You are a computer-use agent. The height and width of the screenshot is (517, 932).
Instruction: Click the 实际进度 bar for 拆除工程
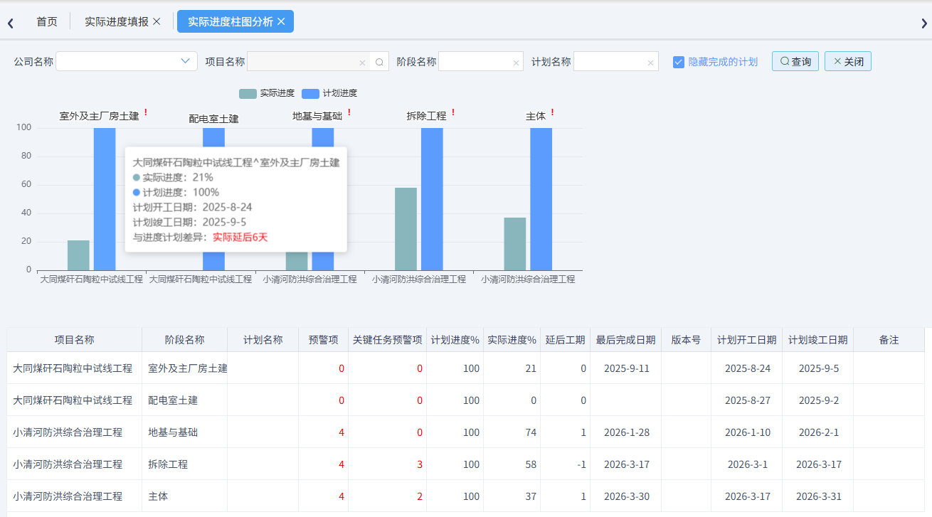406,229
